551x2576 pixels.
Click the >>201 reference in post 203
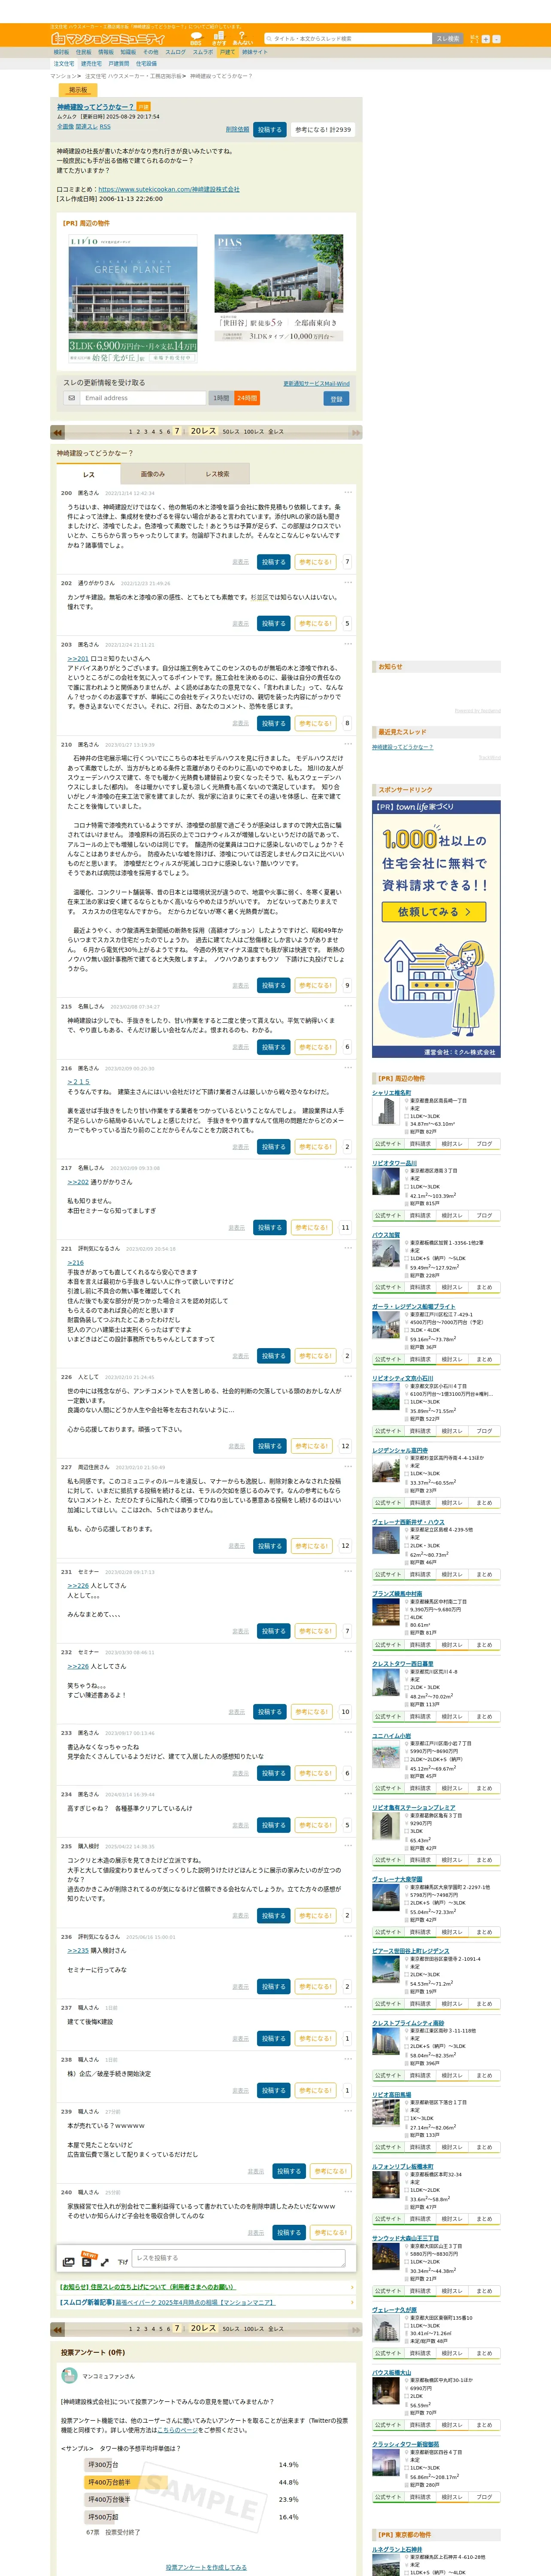[78, 658]
